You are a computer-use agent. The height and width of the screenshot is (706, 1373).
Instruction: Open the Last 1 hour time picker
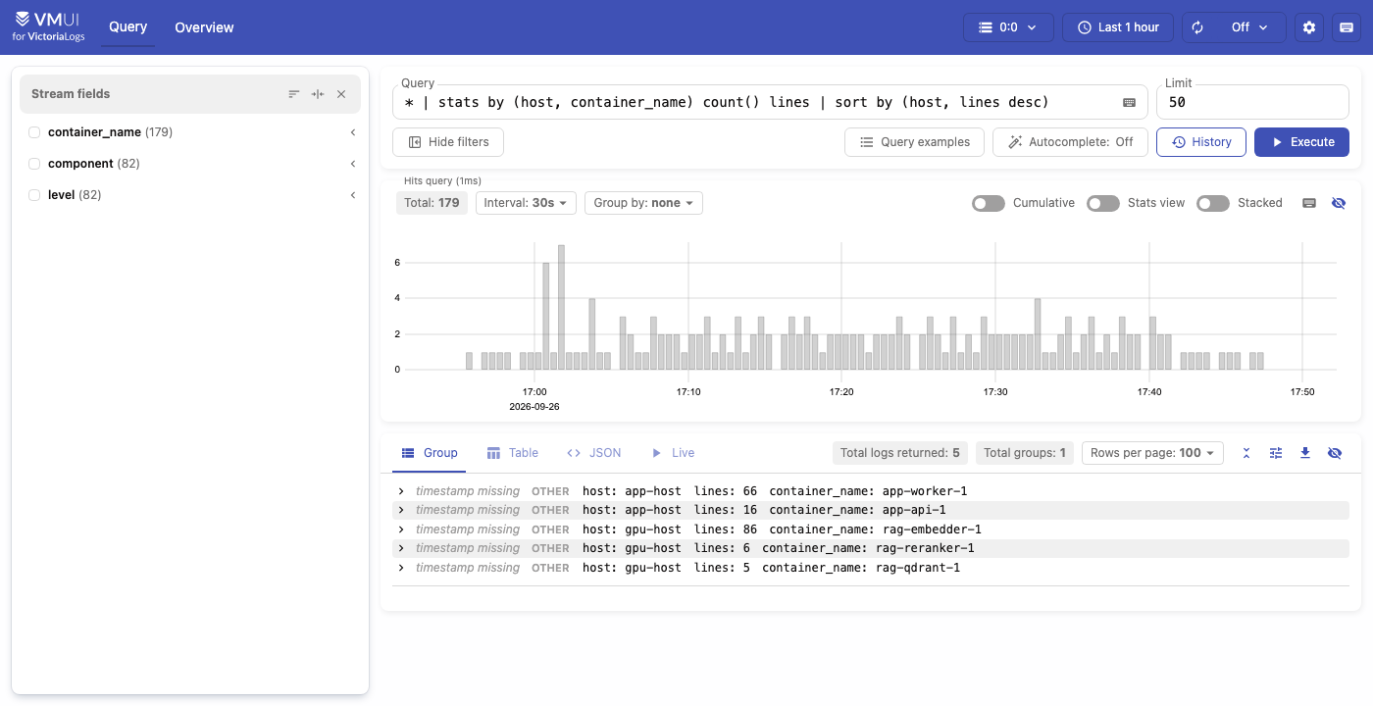[x=1117, y=27]
